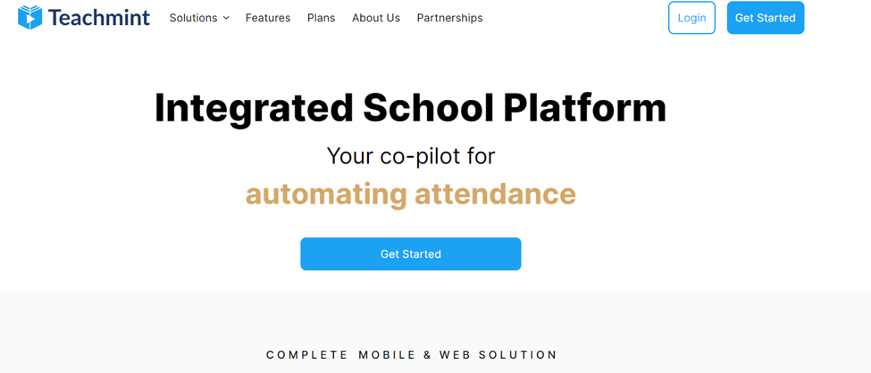The image size is (871, 373).
Task: Click the word "MOBILE" in the section label
Action: (x=388, y=355)
